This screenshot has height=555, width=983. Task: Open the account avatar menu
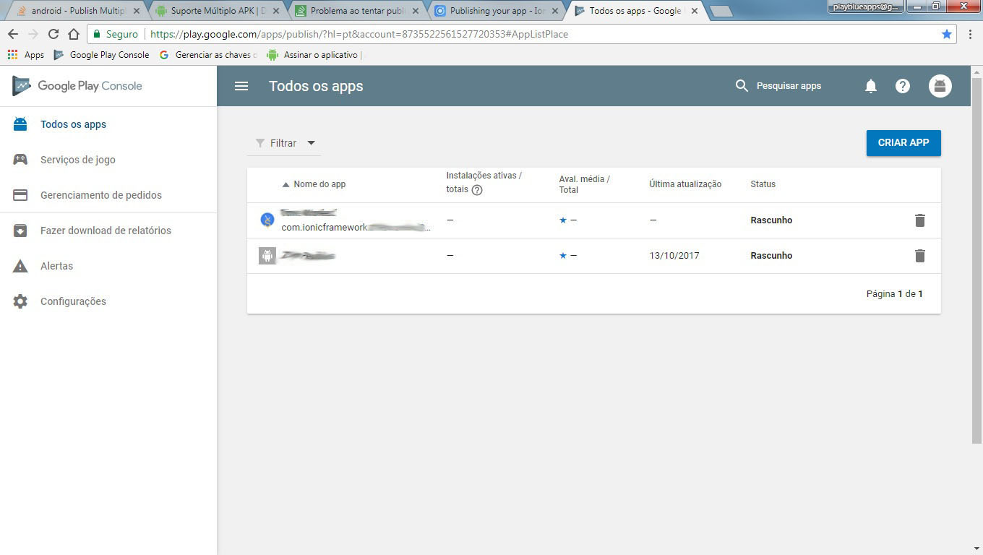[940, 86]
